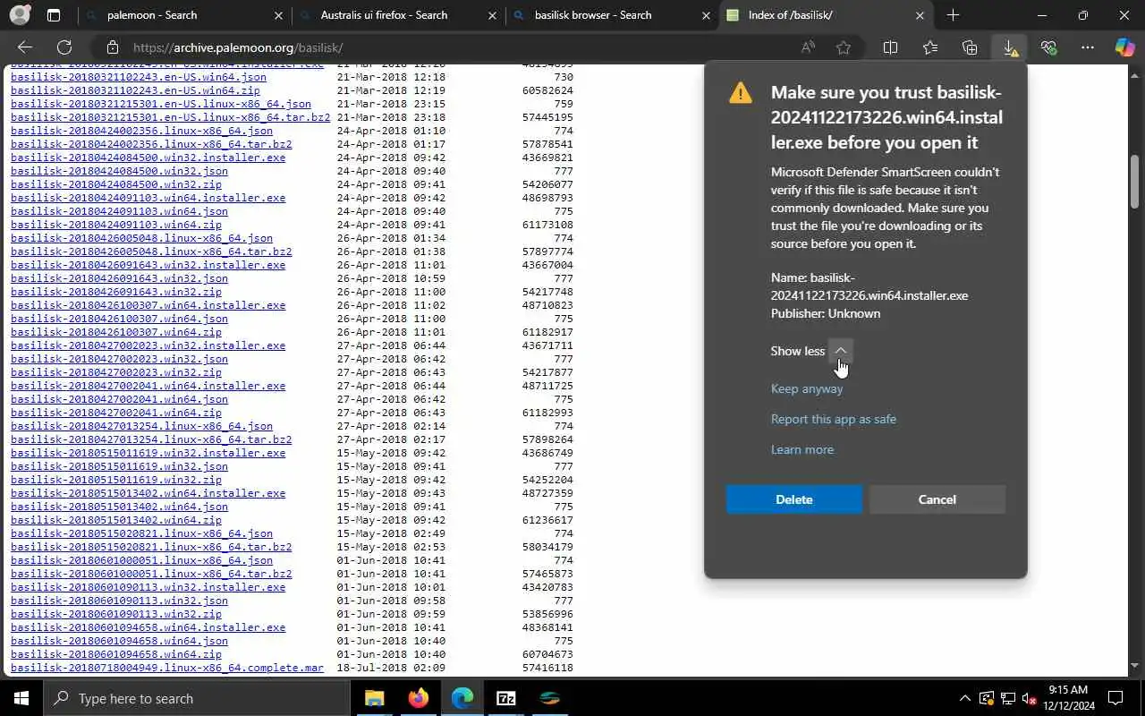This screenshot has width=1145, height=716.
Task: Click Report this app as safe
Action: pos(834,419)
